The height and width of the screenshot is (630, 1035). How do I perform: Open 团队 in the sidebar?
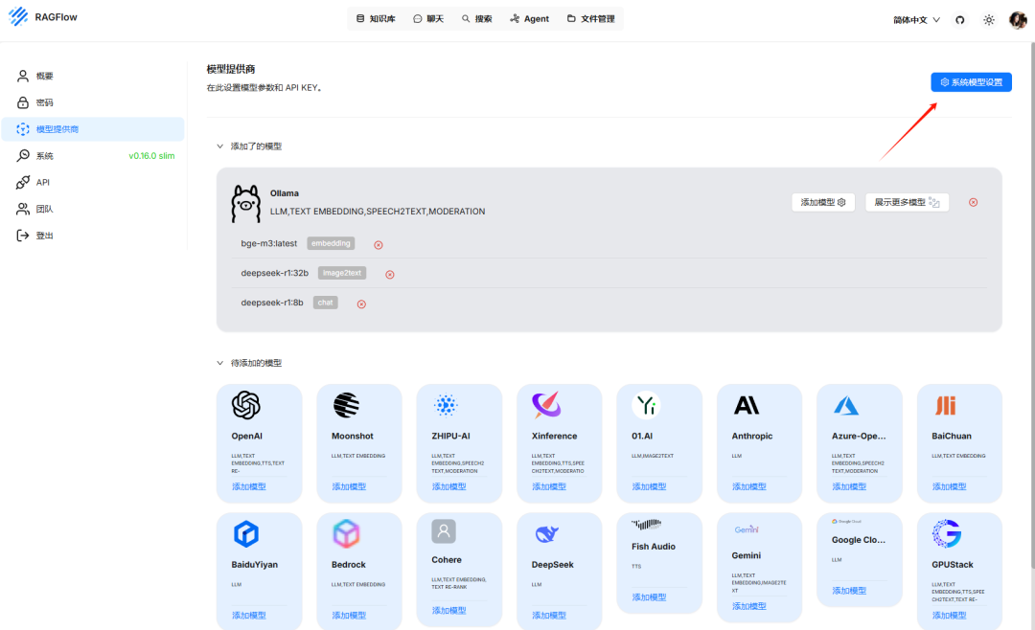[x=93, y=209]
